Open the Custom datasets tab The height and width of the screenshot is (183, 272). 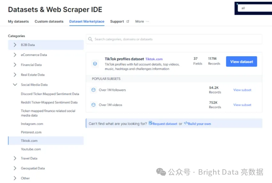pos(49,21)
